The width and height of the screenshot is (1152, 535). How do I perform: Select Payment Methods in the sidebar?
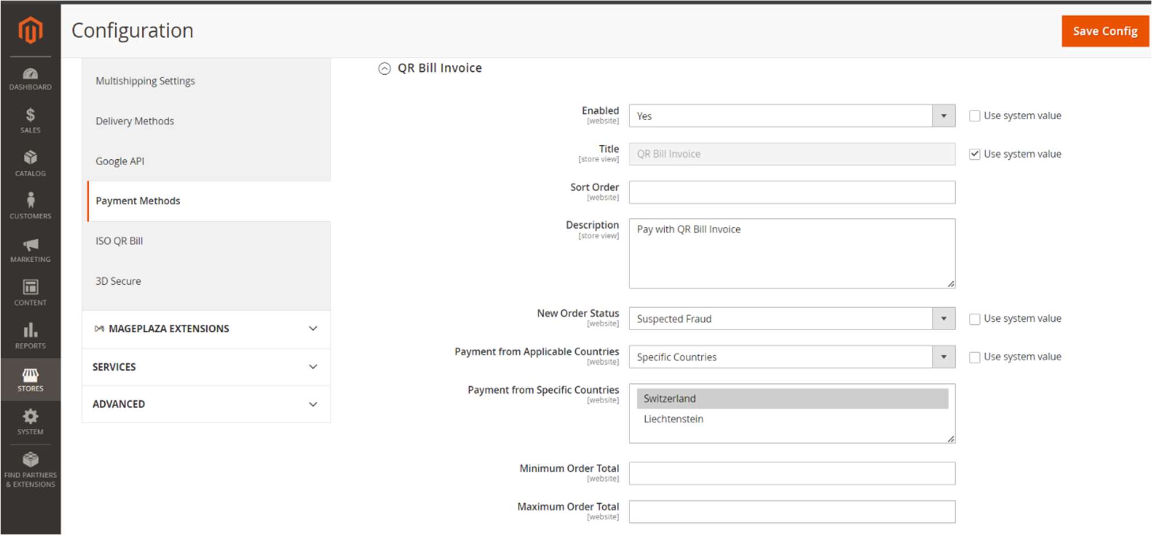coord(138,201)
